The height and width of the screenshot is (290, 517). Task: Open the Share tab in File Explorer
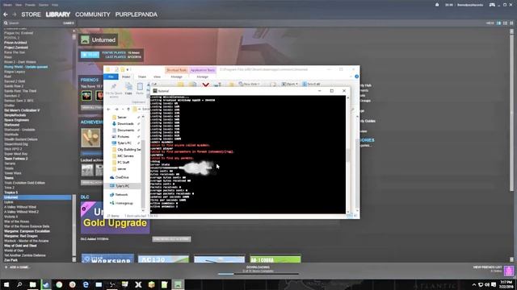142,77
